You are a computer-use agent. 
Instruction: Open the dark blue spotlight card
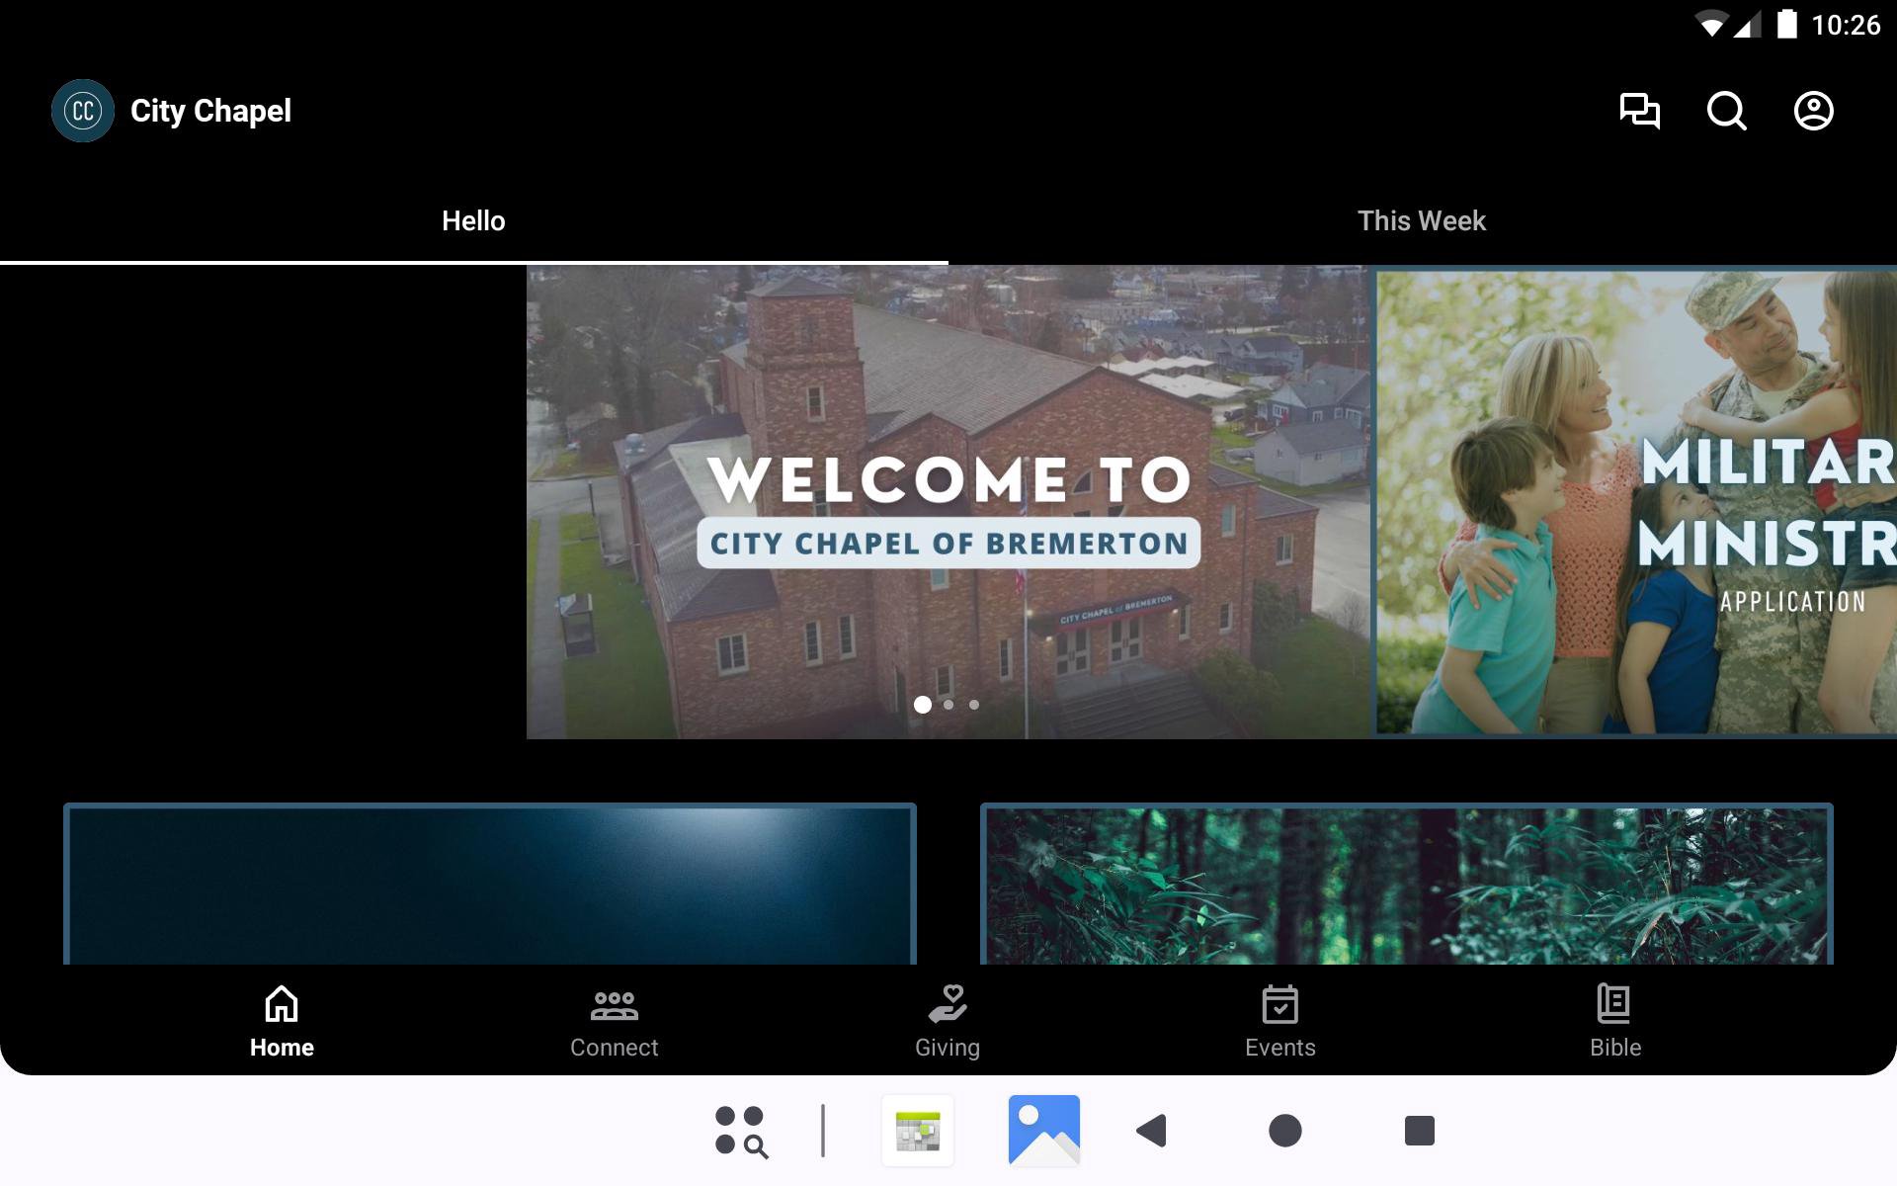click(490, 885)
